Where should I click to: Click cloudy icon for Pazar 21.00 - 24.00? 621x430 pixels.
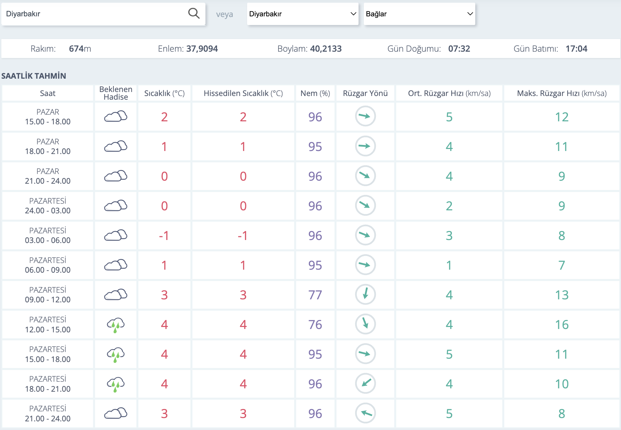pyautogui.click(x=116, y=176)
